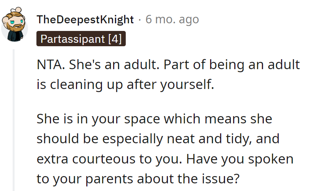Screen dimensions: 309x191
Task: Click the TheDeepestKnight username link
Action: click(85, 19)
